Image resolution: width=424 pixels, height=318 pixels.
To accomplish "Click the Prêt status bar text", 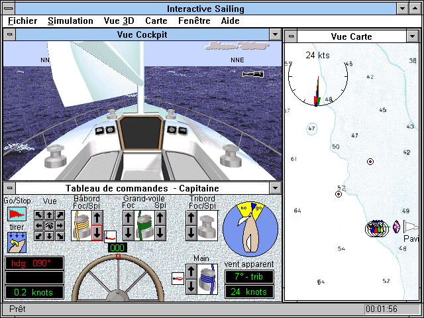I will tap(17, 309).
